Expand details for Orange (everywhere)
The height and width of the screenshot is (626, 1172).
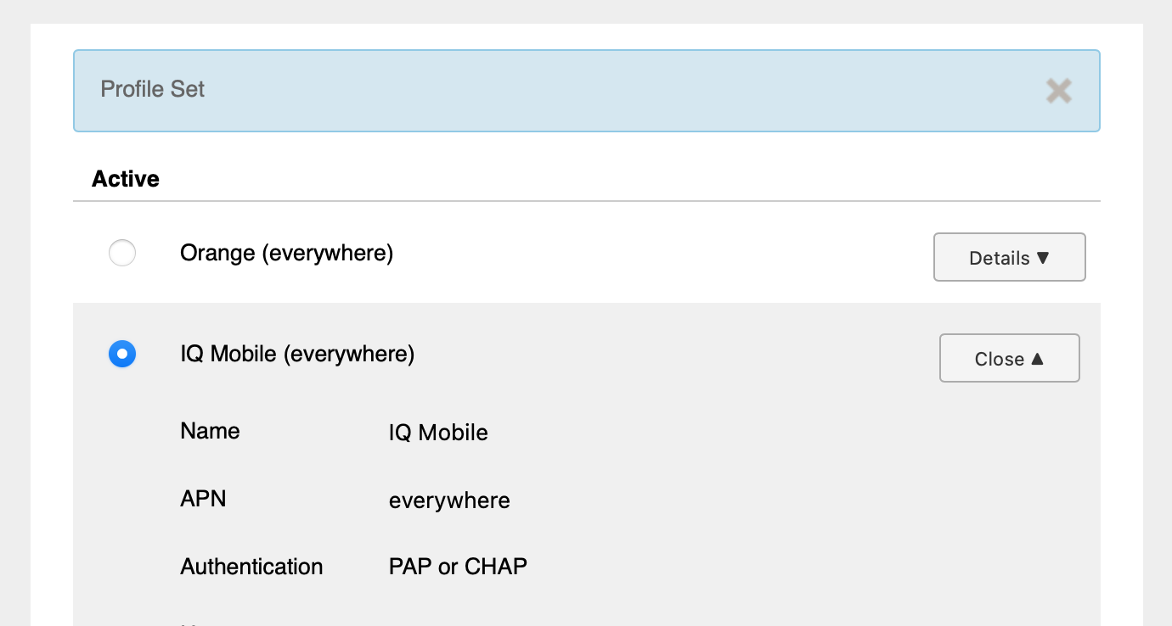(x=1009, y=257)
